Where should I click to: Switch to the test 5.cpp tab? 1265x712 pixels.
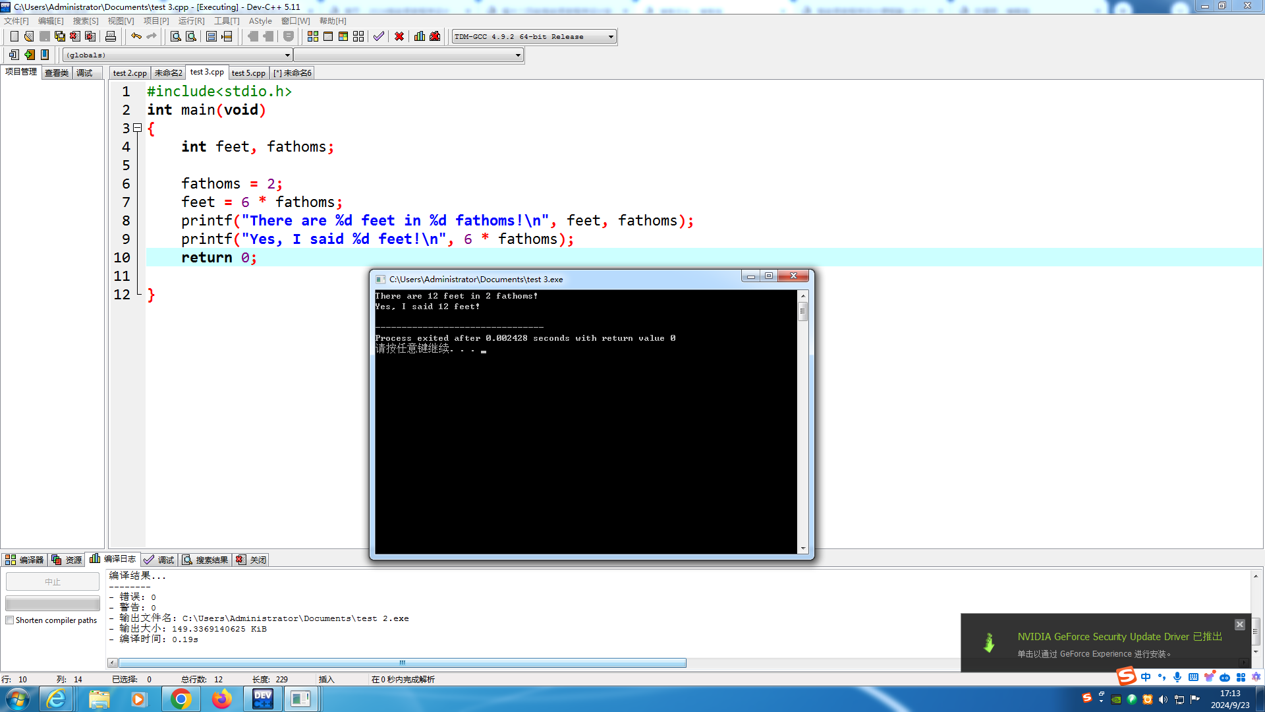coord(248,73)
